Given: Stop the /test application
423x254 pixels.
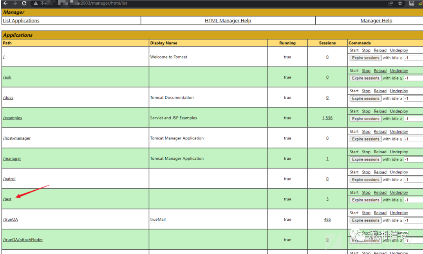Looking at the screenshot, I should tap(366, 192).
